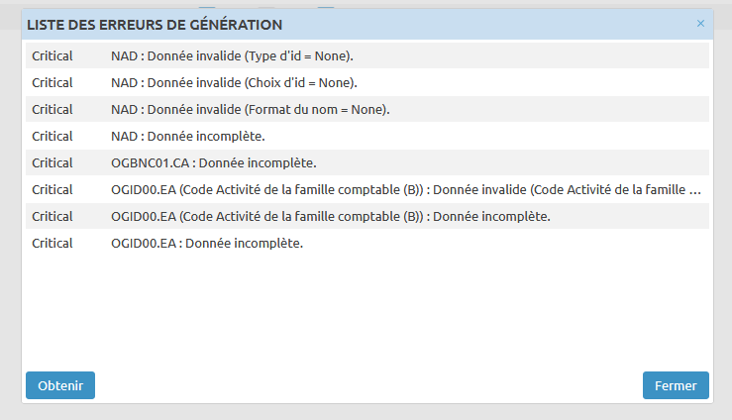Click Critical label of OGID00.EA Code Activité incomplete row
The height and width of the screenshot is (420, 732).
point(52,216)
